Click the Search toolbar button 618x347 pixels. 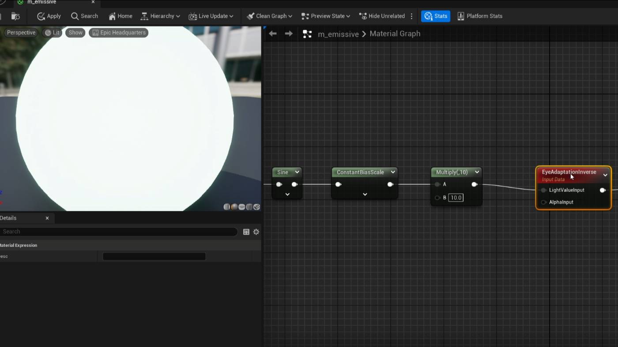84,16
